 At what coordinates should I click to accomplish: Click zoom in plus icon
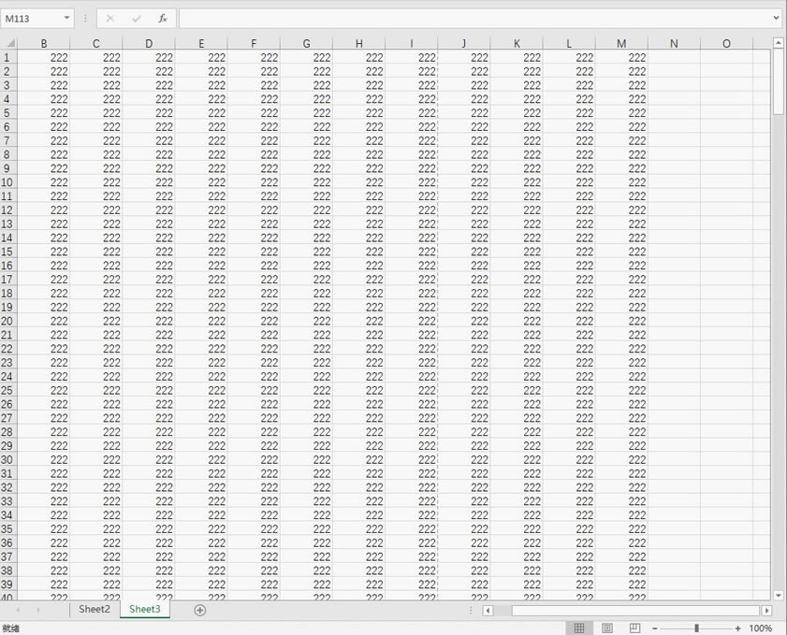[x=738, y=628]
